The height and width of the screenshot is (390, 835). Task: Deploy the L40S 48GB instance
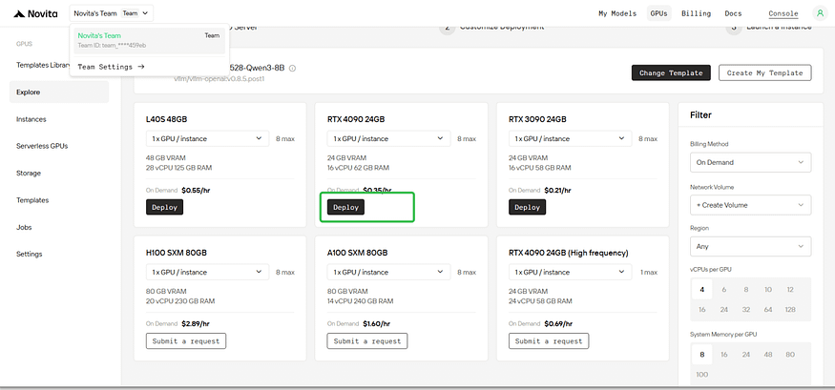(x=164, y=207)
